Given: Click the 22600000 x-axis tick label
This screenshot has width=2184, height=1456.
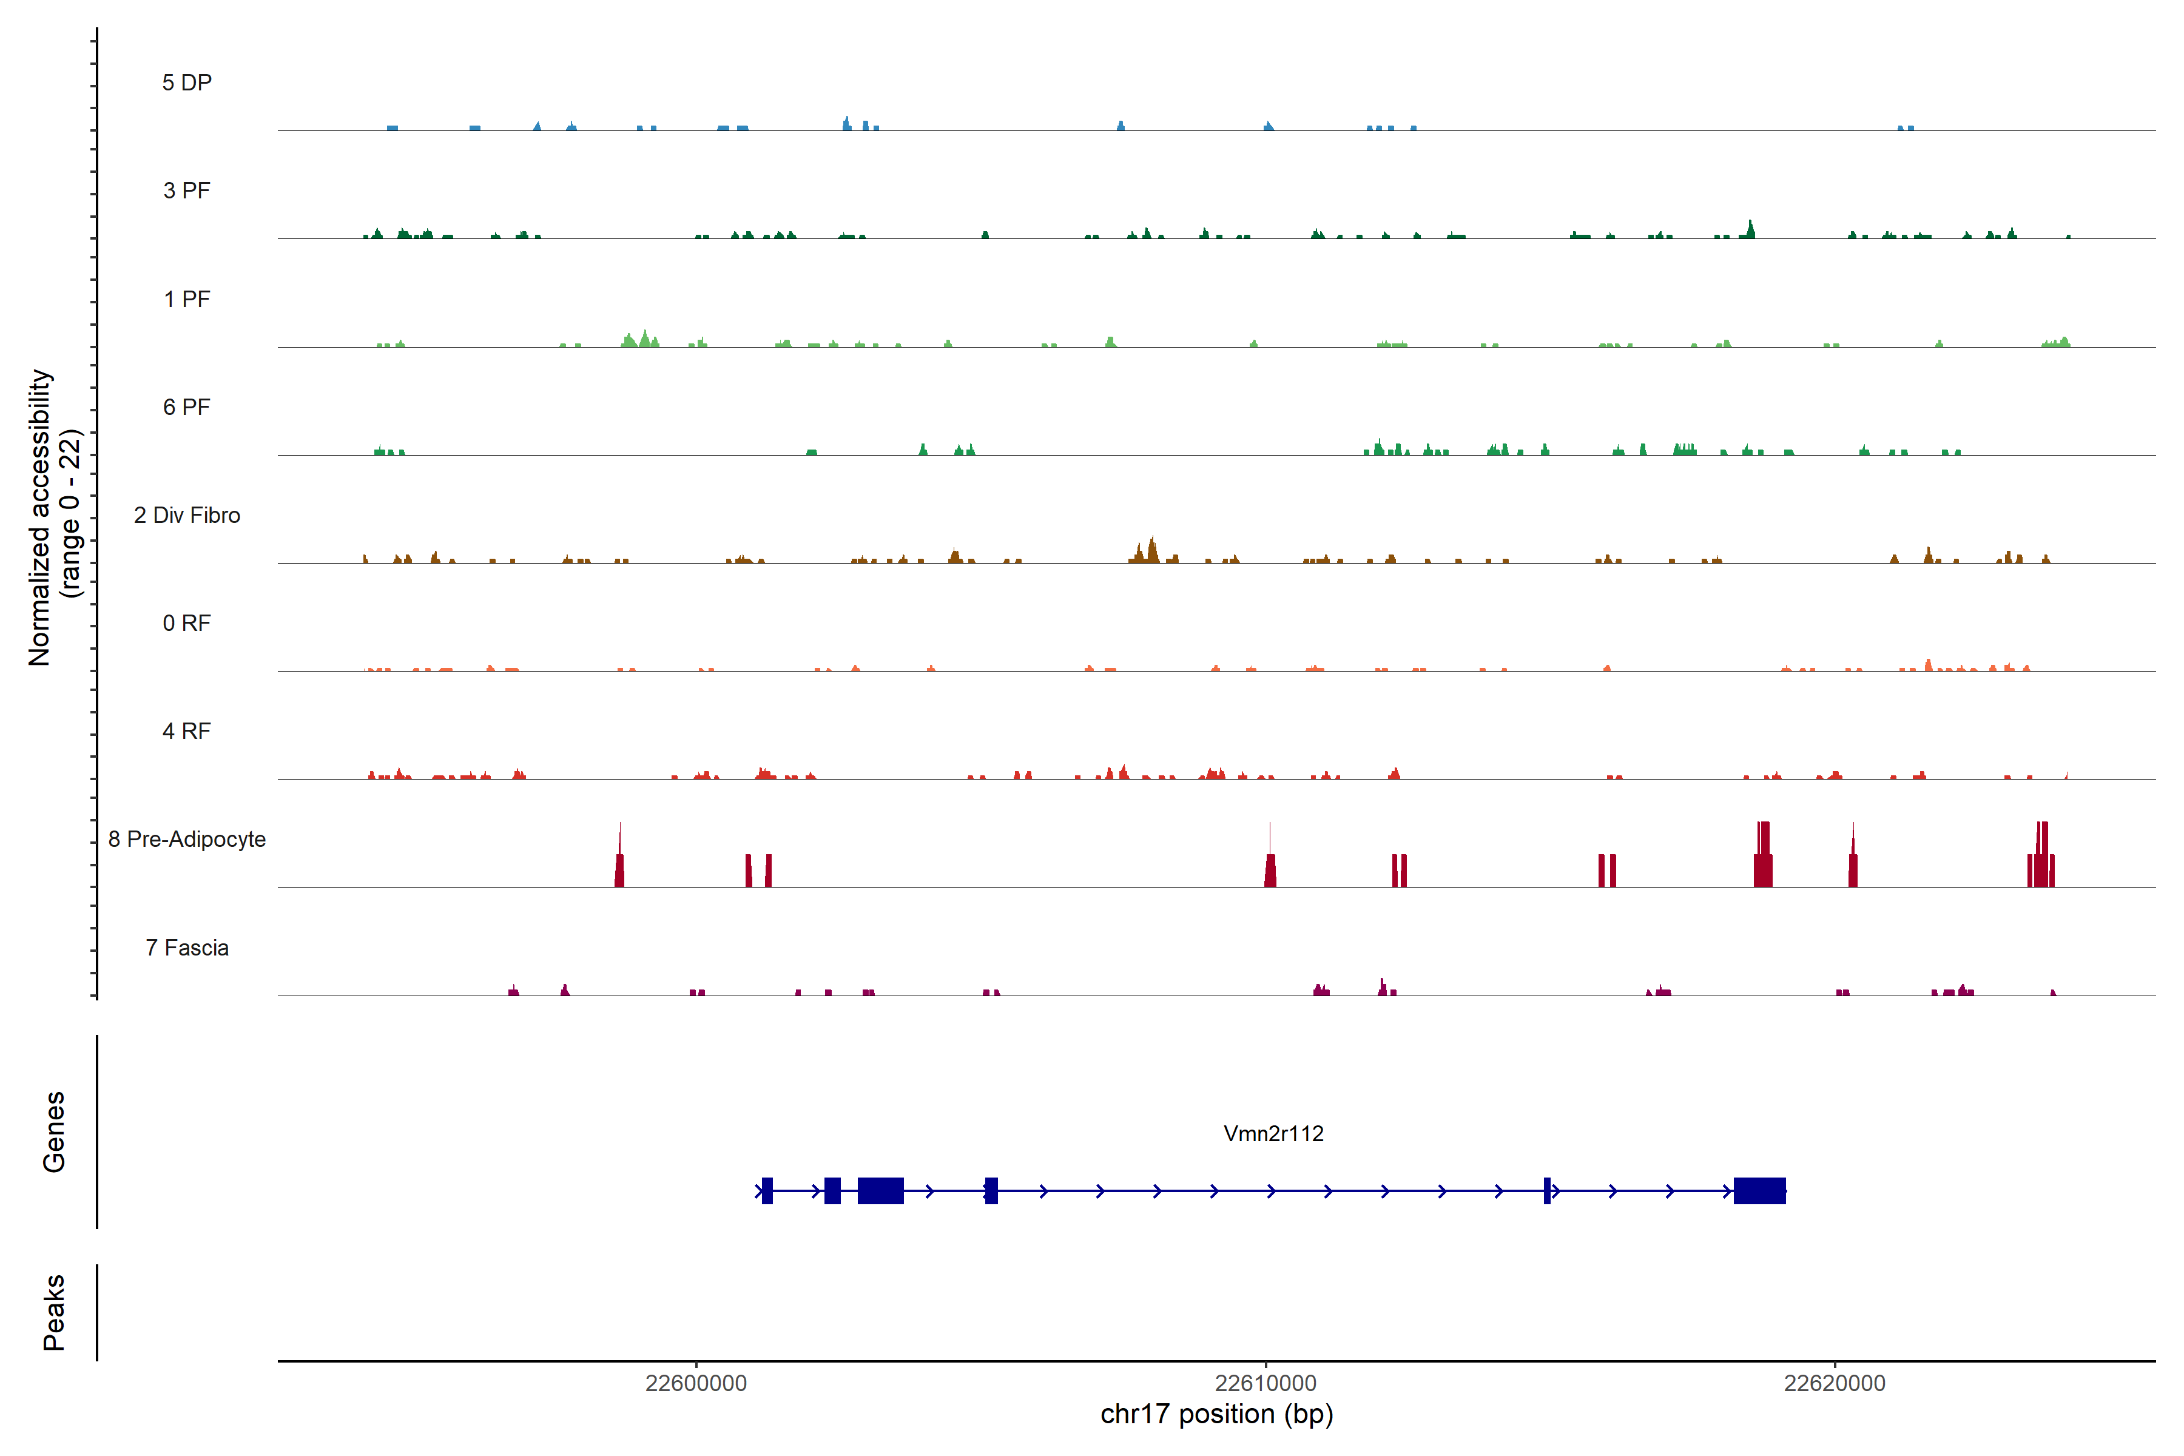Looking at the screenshot, I should pyautogui.click(x=695, y=1383).
